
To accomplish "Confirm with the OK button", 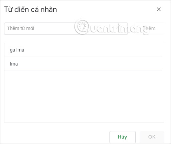I will click(152, 137).
